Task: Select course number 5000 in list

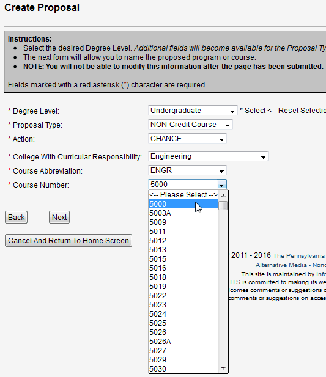Action: (x=183, y=204)
